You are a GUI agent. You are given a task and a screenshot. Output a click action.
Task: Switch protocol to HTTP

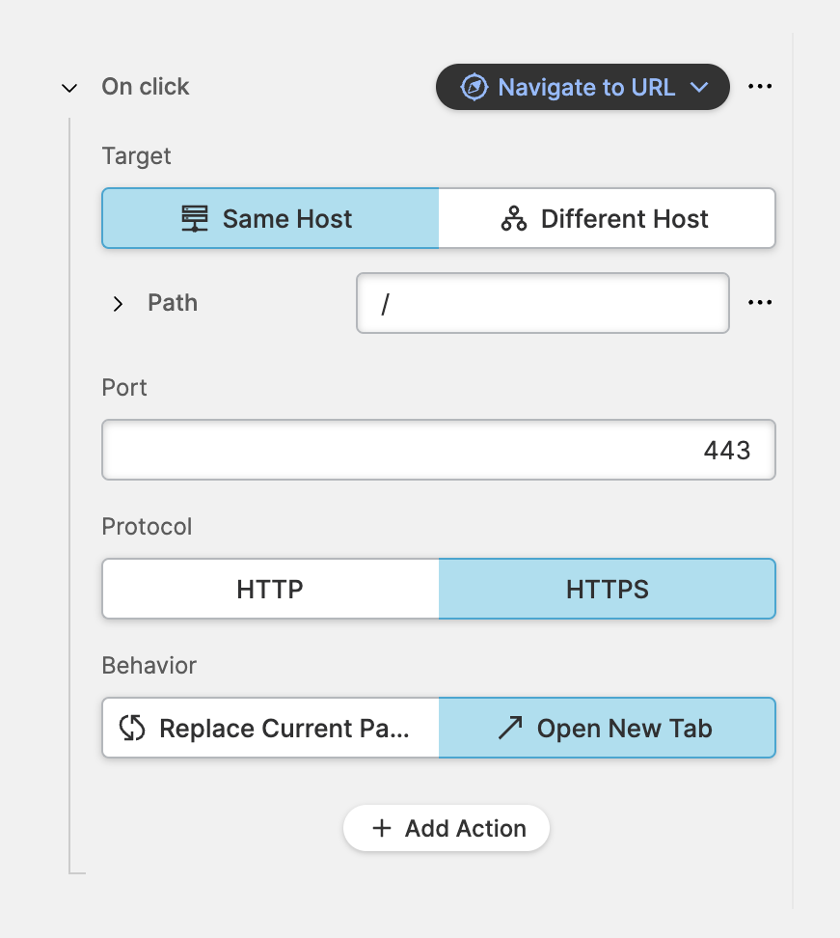click(270, 589)
